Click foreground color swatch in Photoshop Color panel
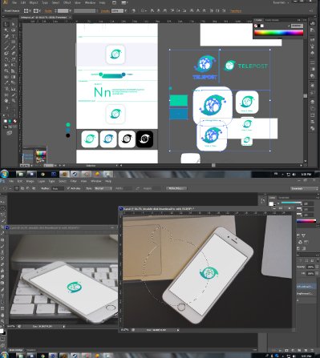This screenshot has height=358, width=320. coord(271,204)
